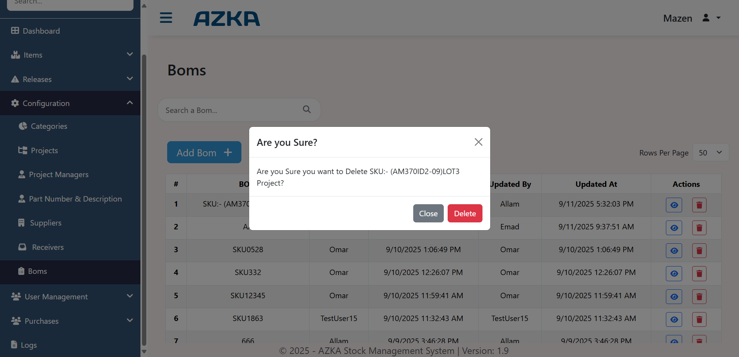Click trash icon for SKU332 row
The image size is (739, 357).
click(699, 273)
